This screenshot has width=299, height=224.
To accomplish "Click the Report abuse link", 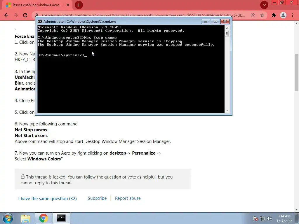I will pyautogui.click(x=128, y=198).
